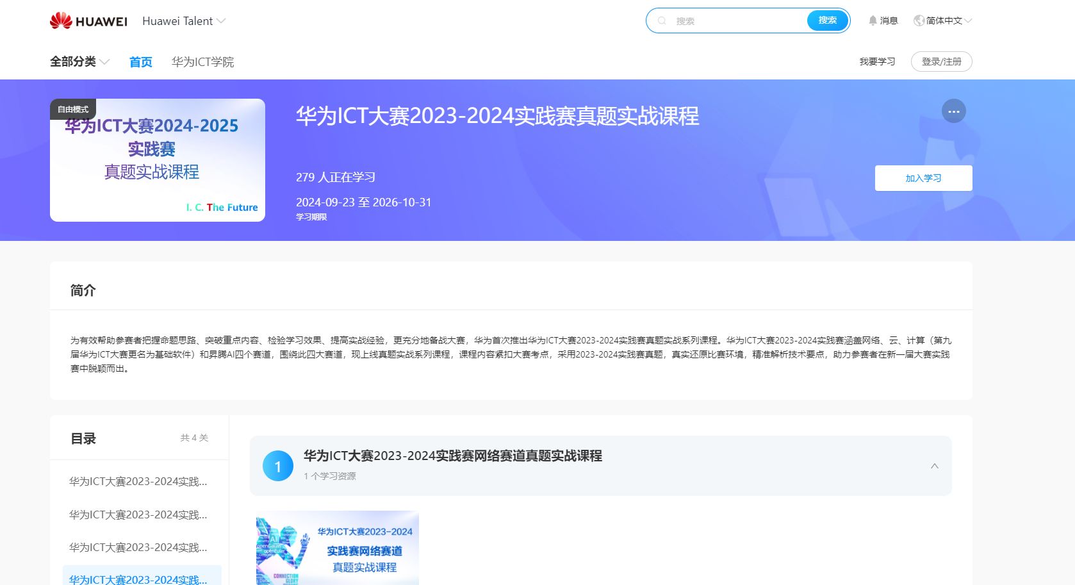Click the 2024-09-23 至 2026-10-31 date range
The image size is (1075, 585).
pos(364,202)
